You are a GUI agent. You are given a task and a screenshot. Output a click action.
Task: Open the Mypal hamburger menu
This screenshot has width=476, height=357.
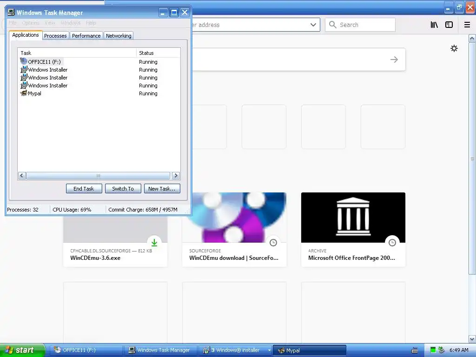click(467, 25)
